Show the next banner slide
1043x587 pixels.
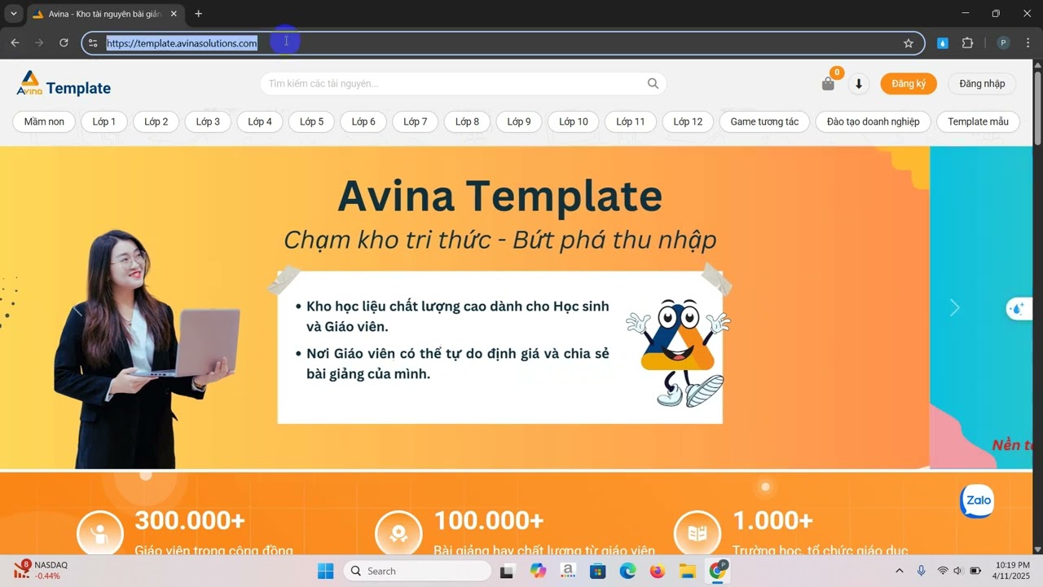tap(954, 307)
